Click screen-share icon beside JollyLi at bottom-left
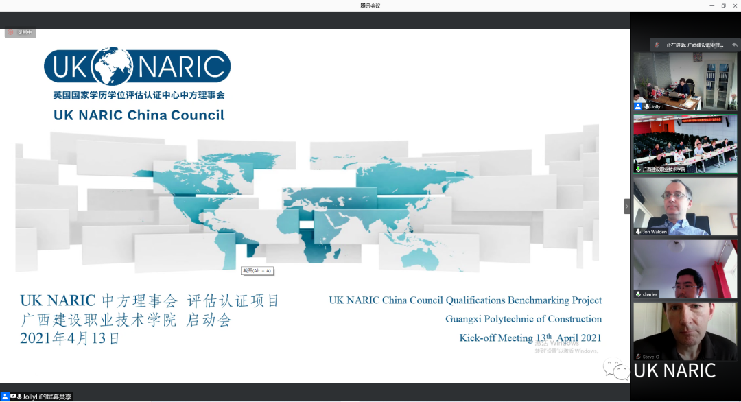This screenshot has width=741, height=402. coord(12,397)
